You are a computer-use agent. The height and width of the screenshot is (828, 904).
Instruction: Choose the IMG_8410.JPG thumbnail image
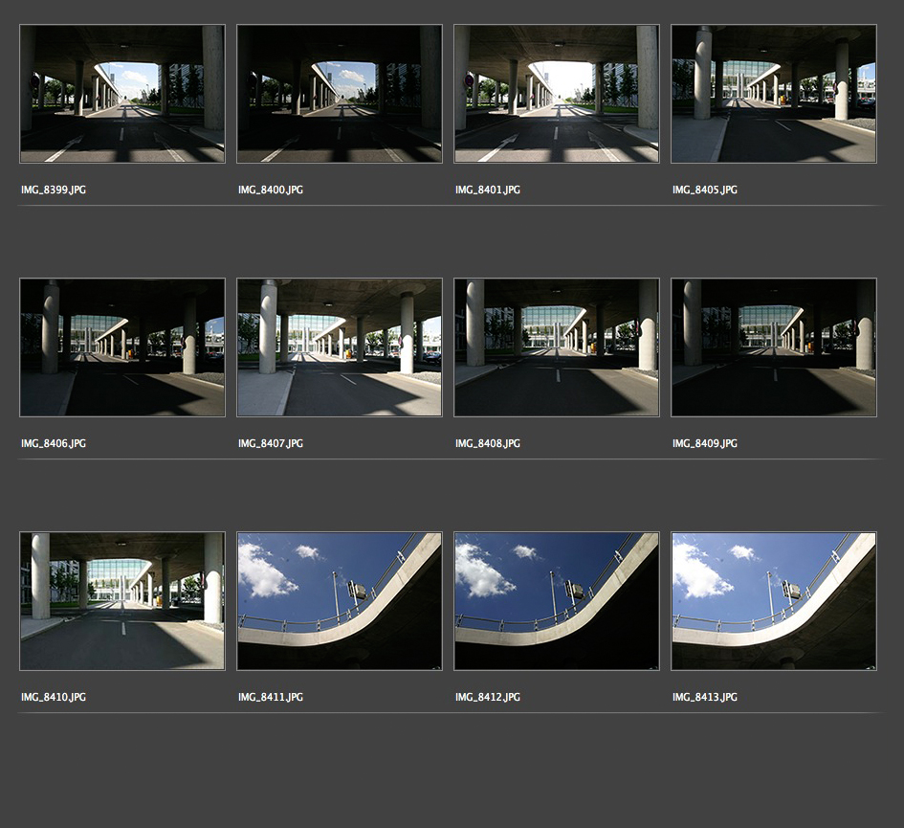click(122, 601)
